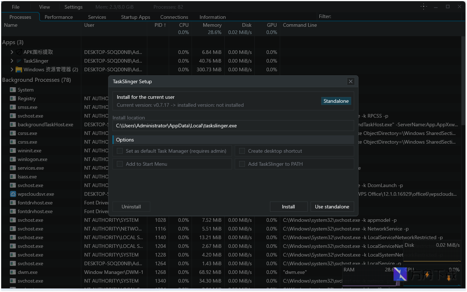This screenshot has width=467, height=292.
Task: Click the backgroundTaskHost.exe process icon
Action: (13, 124)
